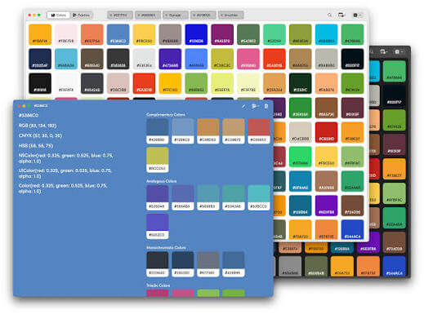The height and width of the screenshot is (314, 424).
Task: Click the CMYK color value line
Action: click(40, 135)
